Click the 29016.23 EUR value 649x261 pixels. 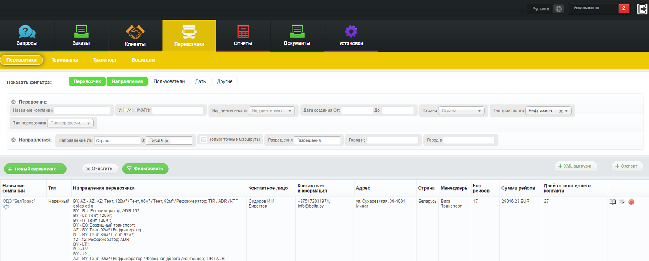515,201
